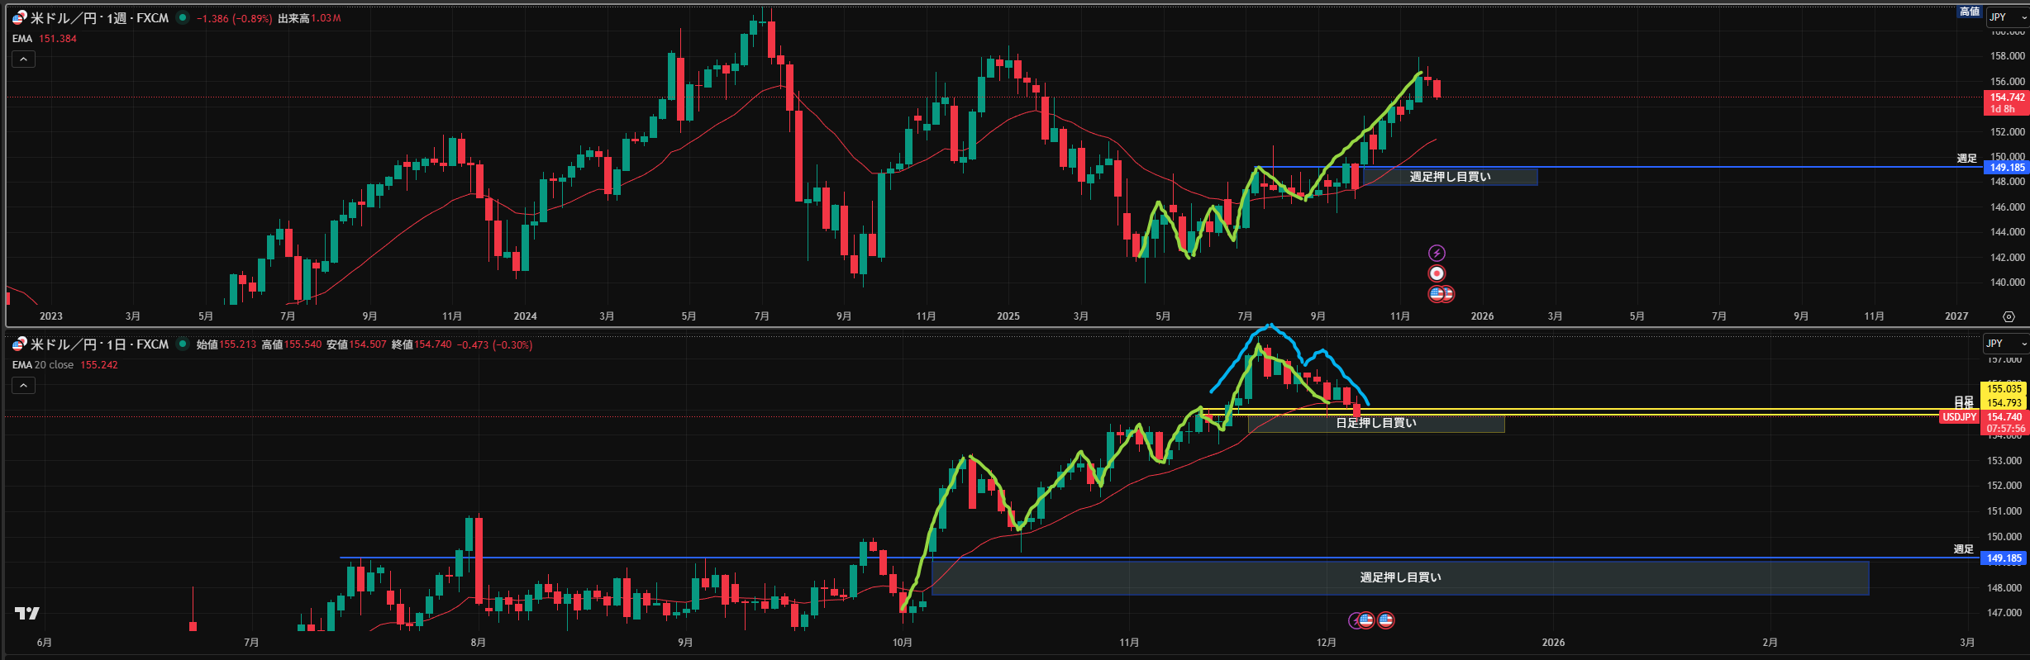This screenshot has width=2030, height=660.
Task: Select the EMA 20 close indicator legend
Action: (43, 365)
